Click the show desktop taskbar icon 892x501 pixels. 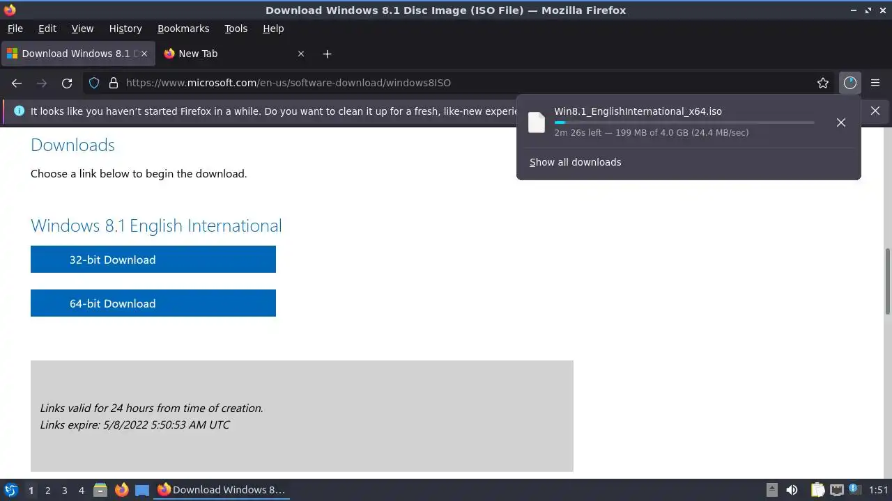pos(142,490)
